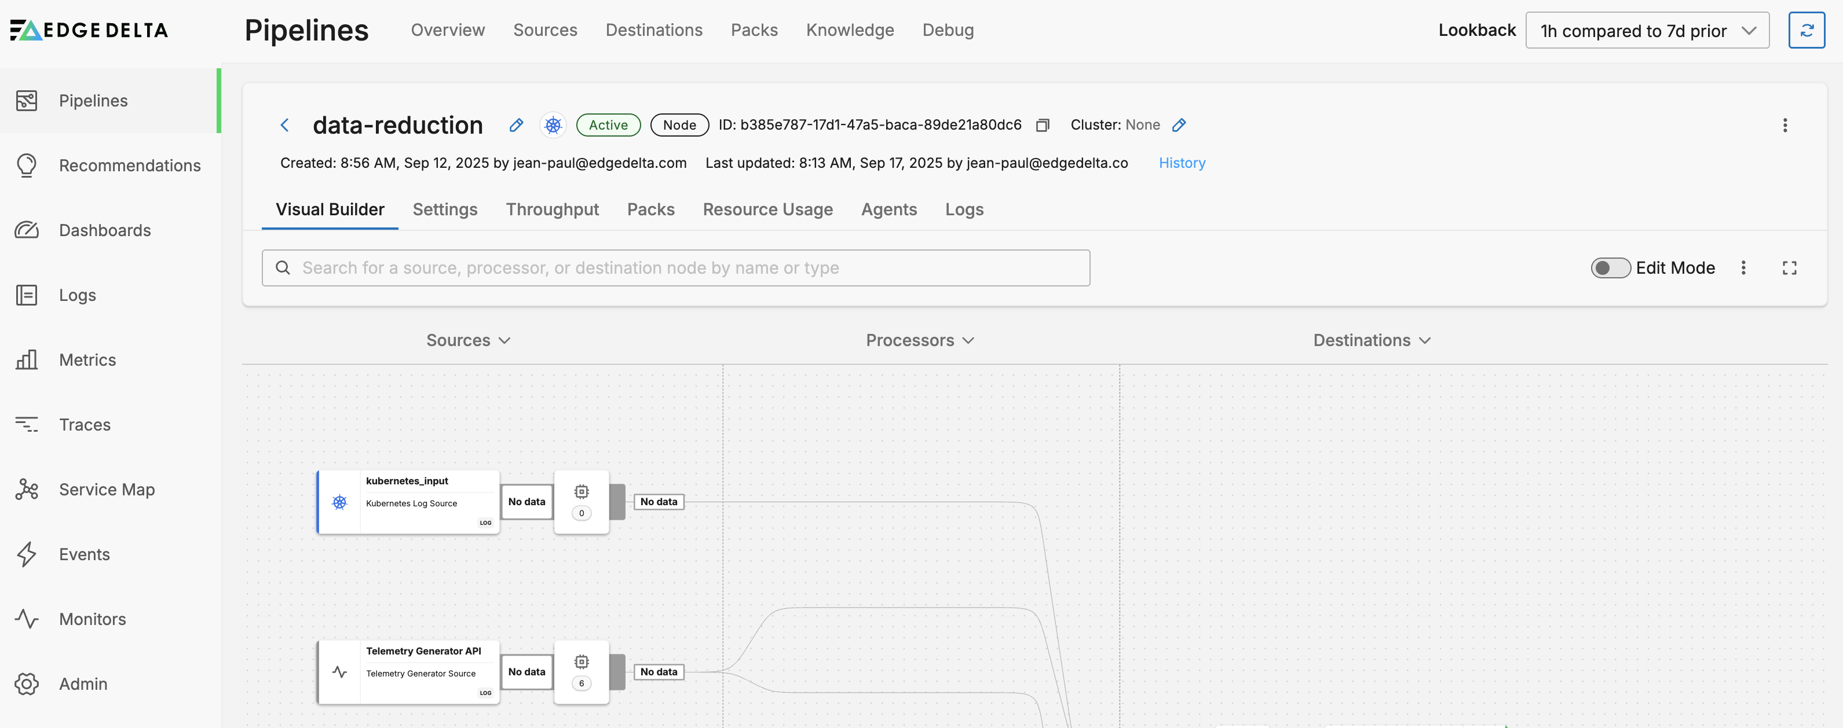
Task: Open the top Sources tab
Action: tap(545, 30)
